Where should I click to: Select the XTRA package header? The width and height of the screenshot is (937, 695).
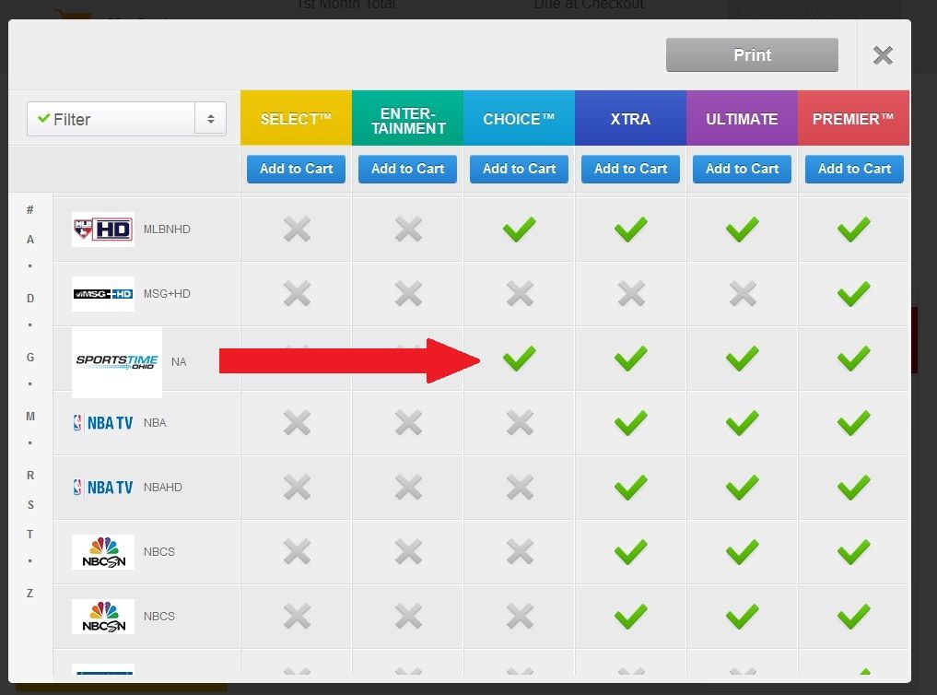(x=630, y=118)
